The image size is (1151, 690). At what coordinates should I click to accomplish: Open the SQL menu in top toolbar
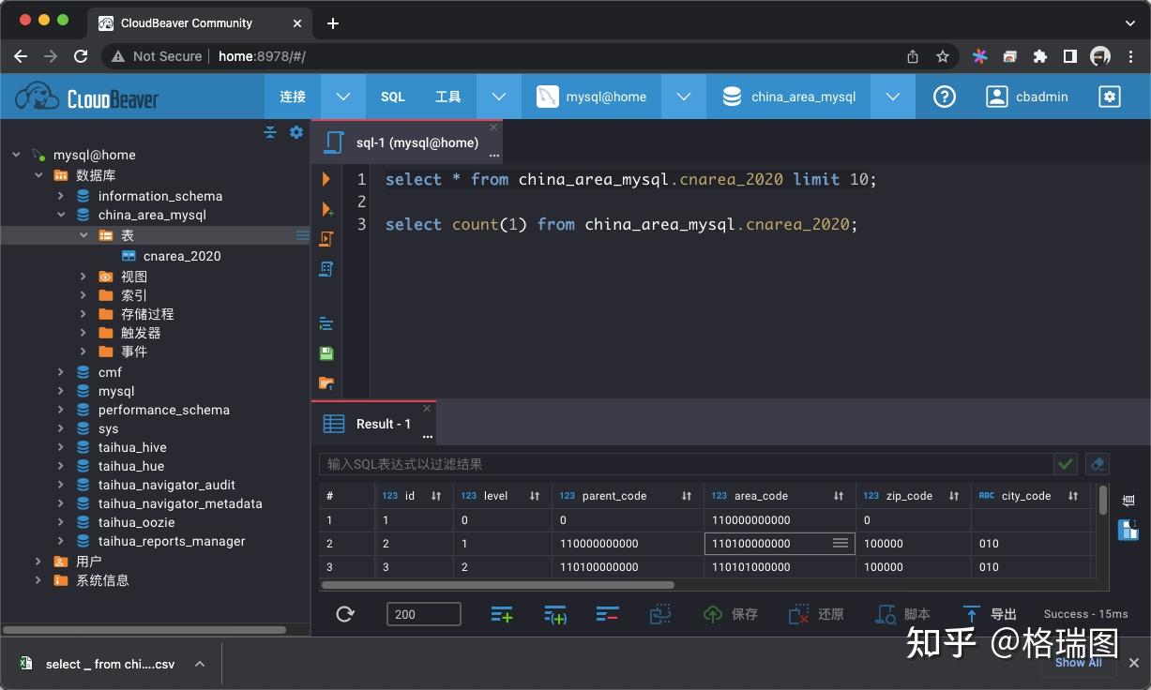[x=392, y=97]
